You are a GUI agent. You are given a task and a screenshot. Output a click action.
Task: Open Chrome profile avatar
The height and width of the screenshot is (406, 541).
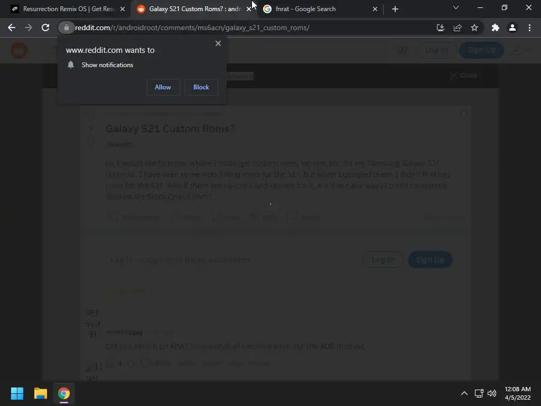click(x=512, y=27)
